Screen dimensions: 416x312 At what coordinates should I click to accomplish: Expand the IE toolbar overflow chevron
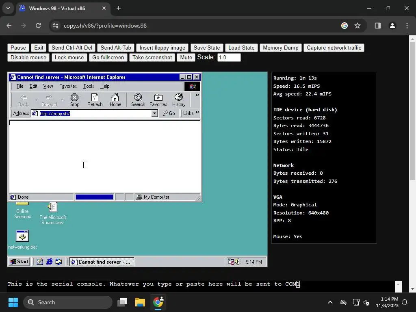tap(197, 95)
